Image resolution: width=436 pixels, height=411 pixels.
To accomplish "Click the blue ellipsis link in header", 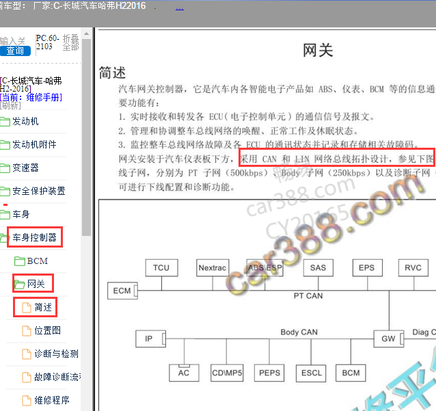I will click(x=180, y=8).
